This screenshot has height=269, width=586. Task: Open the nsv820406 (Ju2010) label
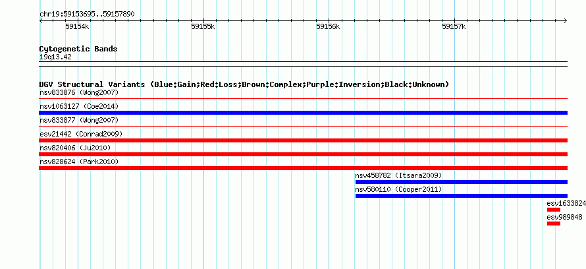click(x=75, y=148)
